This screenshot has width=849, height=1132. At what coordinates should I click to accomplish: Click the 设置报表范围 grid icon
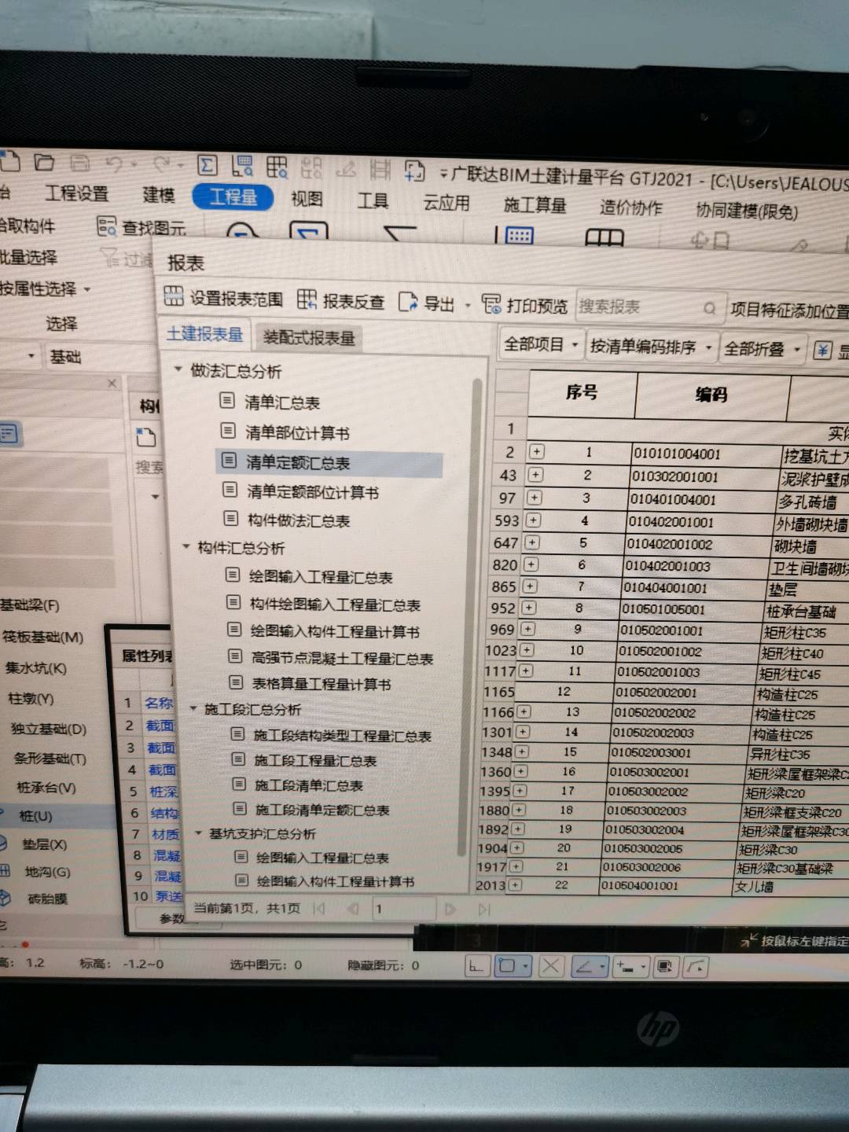coord(174,296)
